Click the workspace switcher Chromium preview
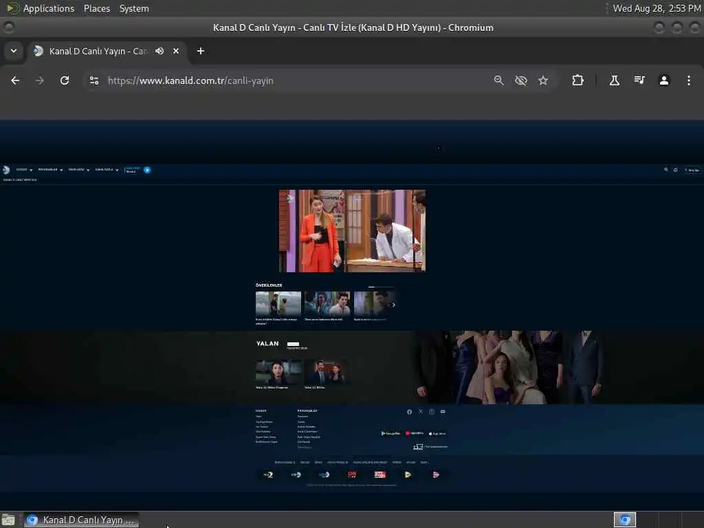Image resolution: width=704 pixels, height=528 pixels. tap(624, 520)
